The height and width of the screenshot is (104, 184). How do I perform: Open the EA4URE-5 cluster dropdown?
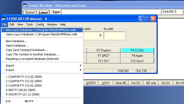[x=183, y=12]
